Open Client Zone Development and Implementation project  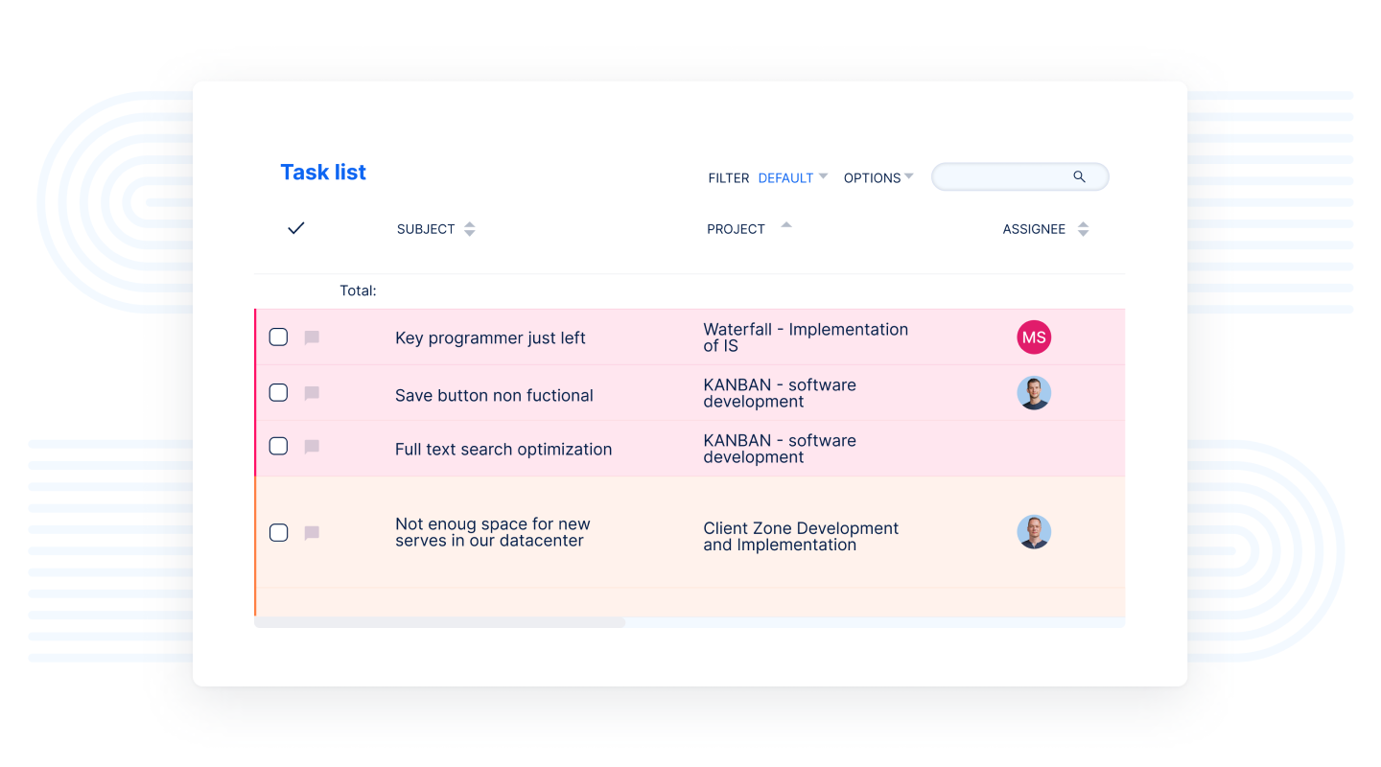(x=801, y=536)
